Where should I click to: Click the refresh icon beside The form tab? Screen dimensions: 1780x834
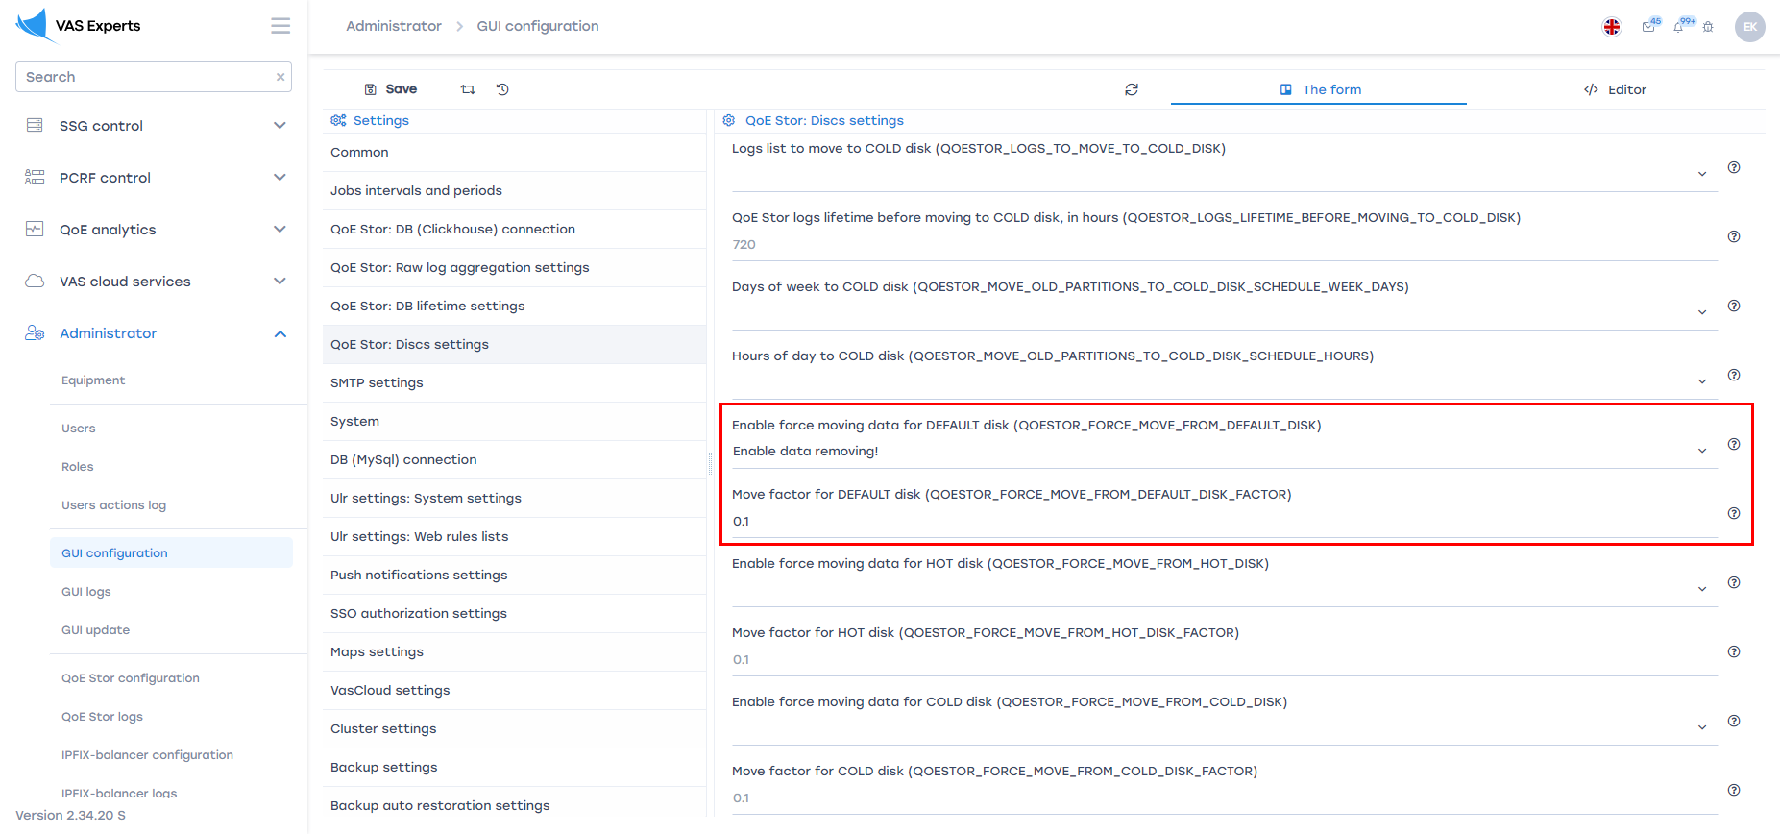1131,89
